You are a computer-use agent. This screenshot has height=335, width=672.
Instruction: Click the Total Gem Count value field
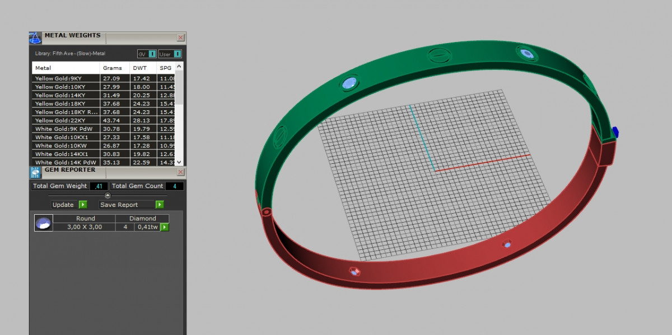pos(174,186)
